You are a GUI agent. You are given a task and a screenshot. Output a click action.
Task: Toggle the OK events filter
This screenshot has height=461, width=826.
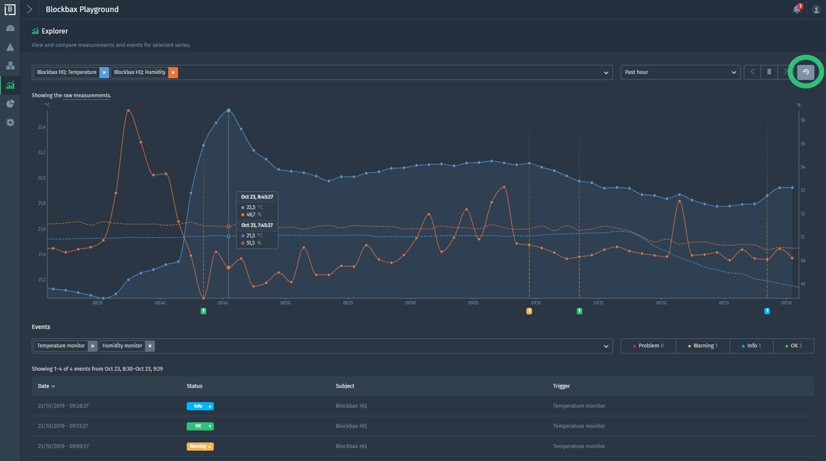tap(793, 346)
